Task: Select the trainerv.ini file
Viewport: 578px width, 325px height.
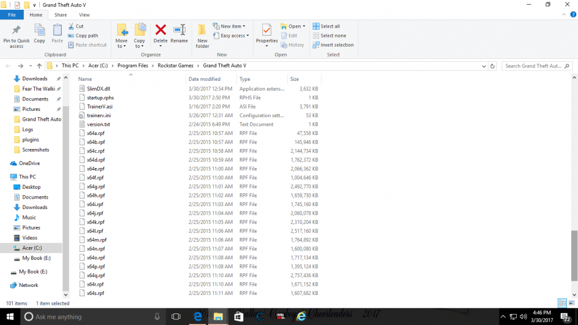Action: (99, 115)
